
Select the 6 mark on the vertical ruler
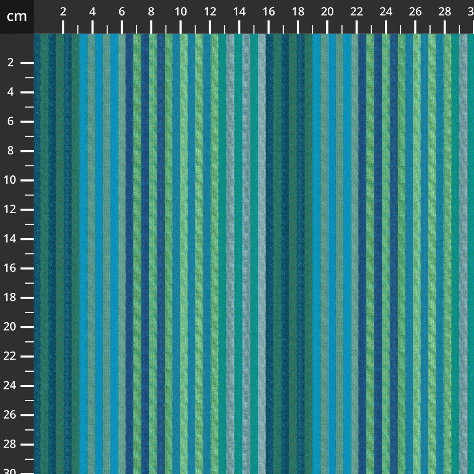[x=11, y=121]
